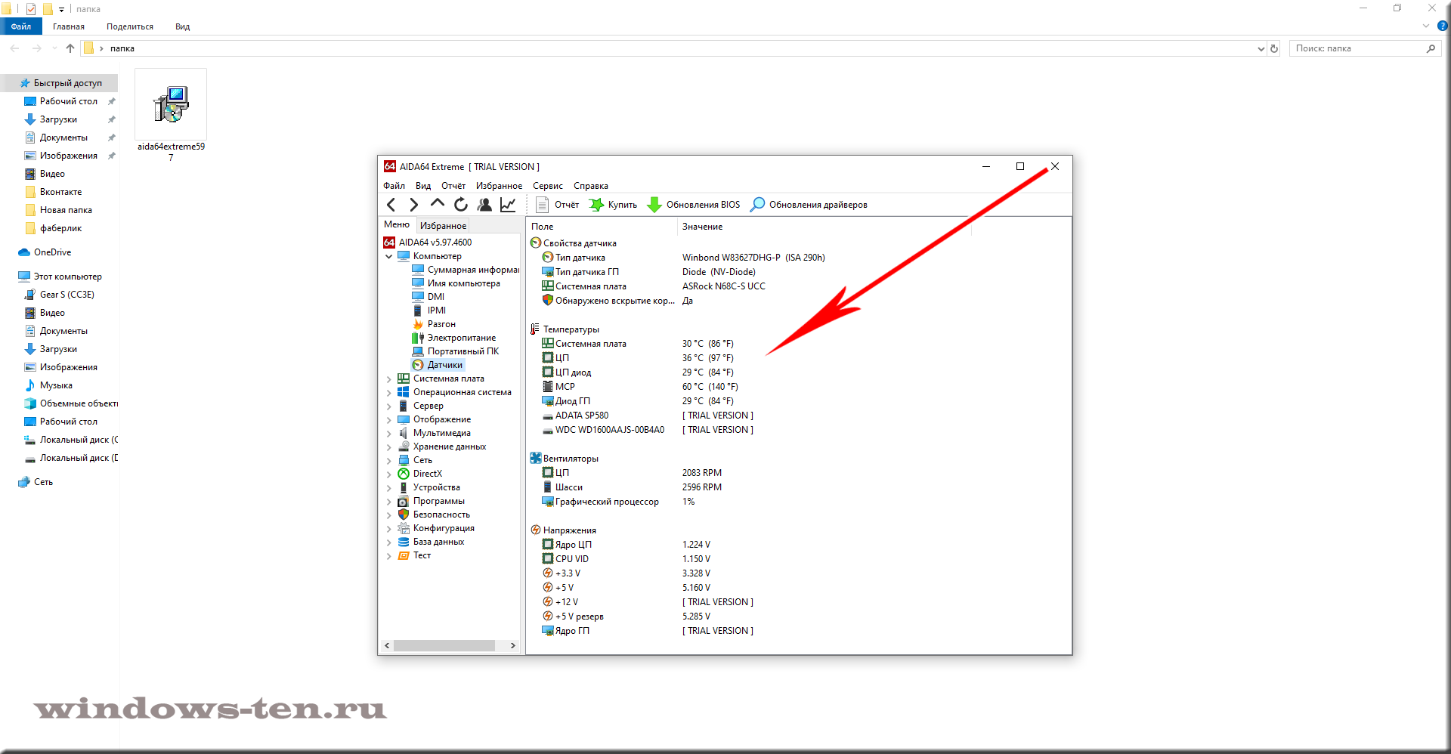Image resolution: width=1451 pixels, height=754 pixels.
Task: Click the Сеть node icon in AIDA64 tree
Action: pos(404,460)
